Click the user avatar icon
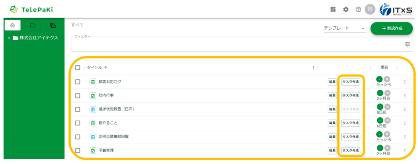The height and width of the screenshot is (164, 418). [370, 9]
